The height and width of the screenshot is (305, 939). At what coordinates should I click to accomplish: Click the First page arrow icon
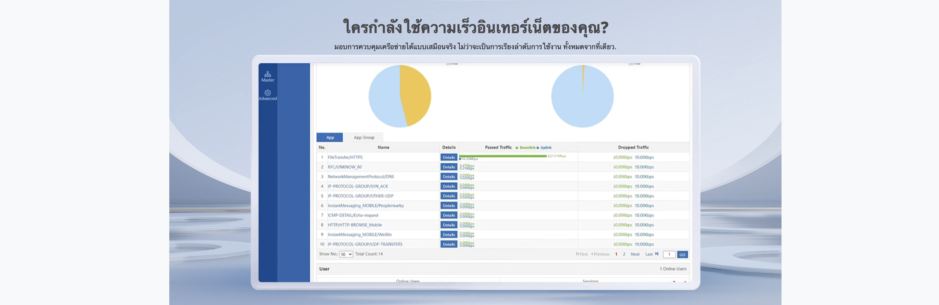tap(578, 254)
